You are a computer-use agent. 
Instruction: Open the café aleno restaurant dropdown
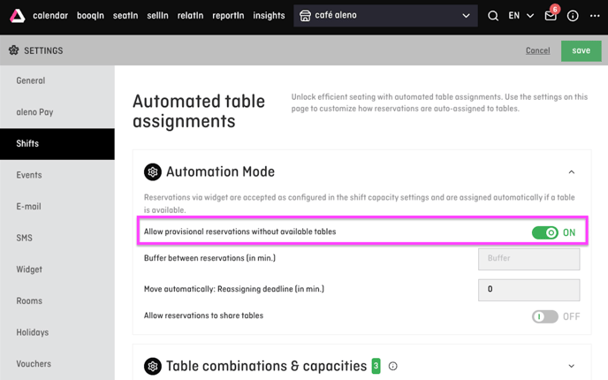click(x=385, y=16)
